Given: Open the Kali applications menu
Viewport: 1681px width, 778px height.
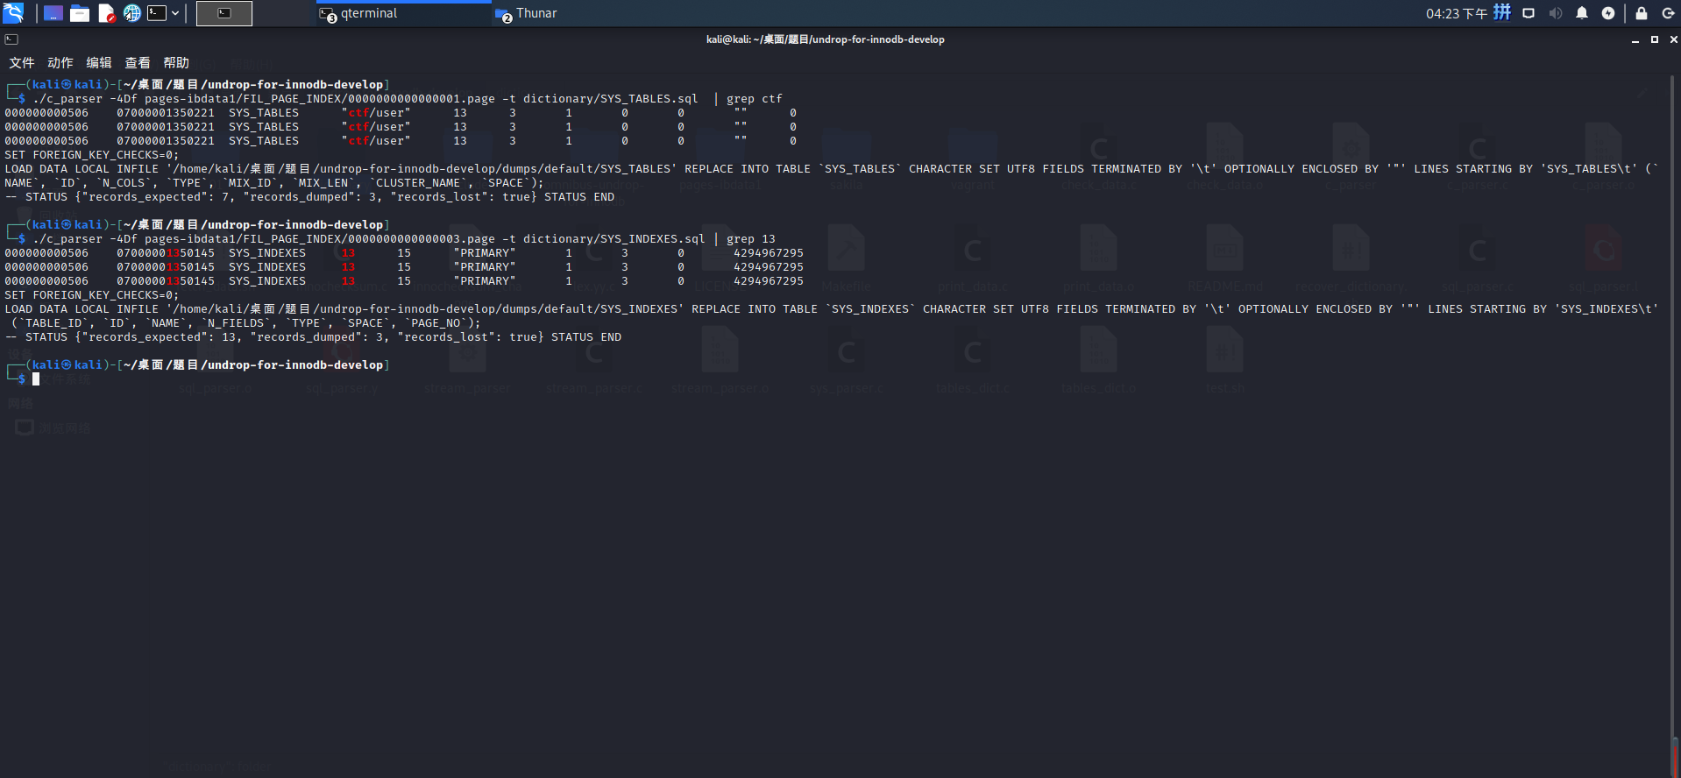Looking at the screenshot, I should coord(13,13).
